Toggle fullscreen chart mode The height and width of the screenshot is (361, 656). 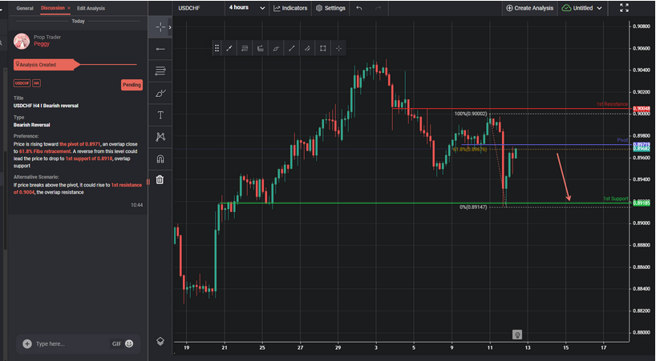pyautogui.click(x=624, y=8)
